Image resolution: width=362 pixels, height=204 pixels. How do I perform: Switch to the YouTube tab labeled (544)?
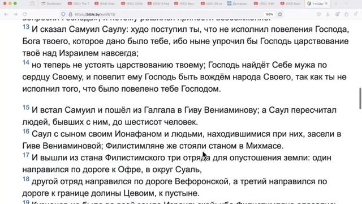[x=105, y=4]
